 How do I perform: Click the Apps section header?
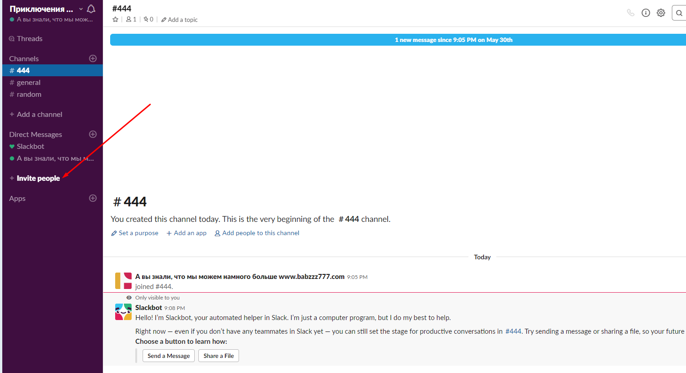[x=17, y=199]
